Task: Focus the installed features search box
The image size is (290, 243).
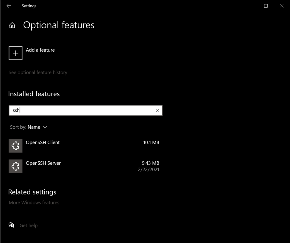Action: tap(86, 110)
